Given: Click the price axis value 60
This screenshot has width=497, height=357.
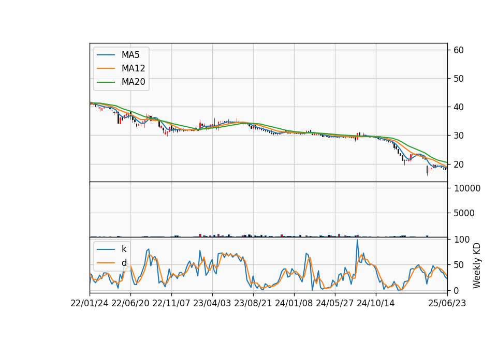Looking at the screenshot, I should [x=459, y=50].
